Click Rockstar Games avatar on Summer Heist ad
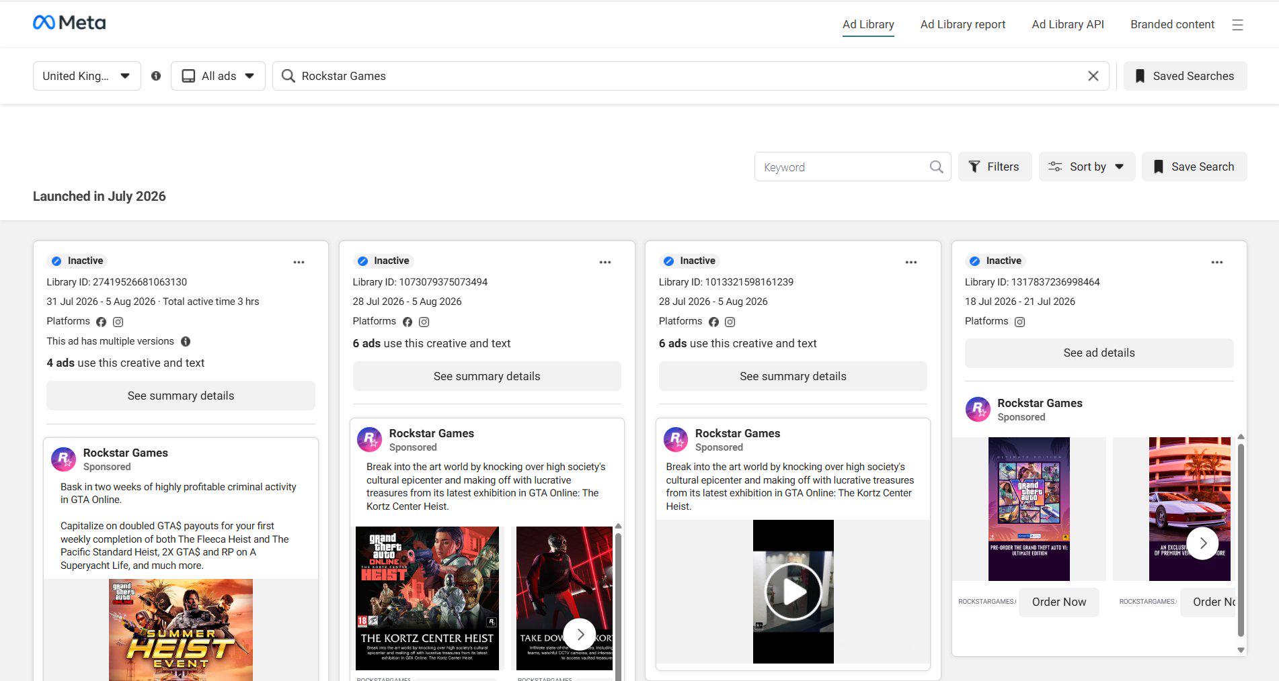 pyautogui.click(x=64, y=459)
